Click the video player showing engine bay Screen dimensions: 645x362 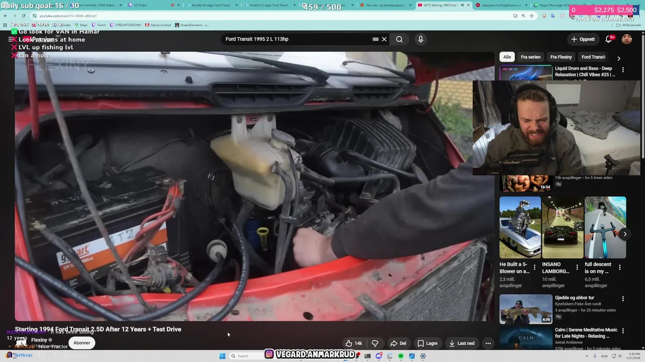coord(254,186)
